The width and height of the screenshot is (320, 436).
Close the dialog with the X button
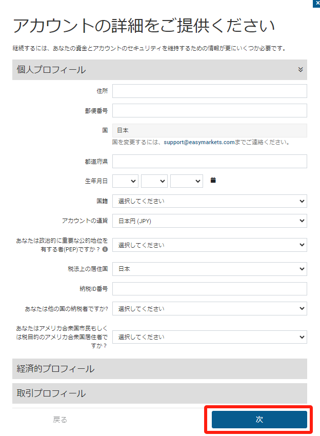pyautogui.click(x=316, y=4)
